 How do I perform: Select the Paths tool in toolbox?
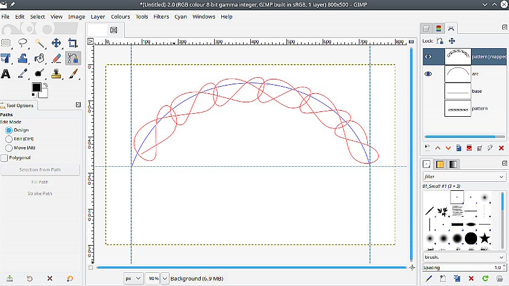(x=72, y=58)
